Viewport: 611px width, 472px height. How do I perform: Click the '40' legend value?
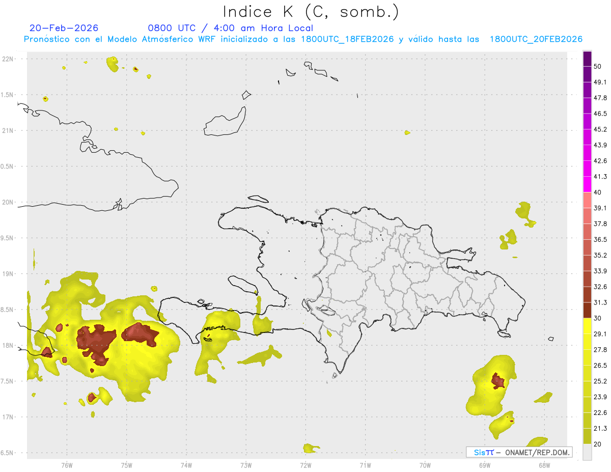point(598,192)
